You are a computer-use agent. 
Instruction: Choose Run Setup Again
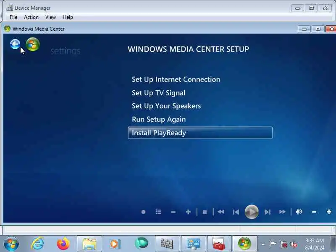[159, 119]
